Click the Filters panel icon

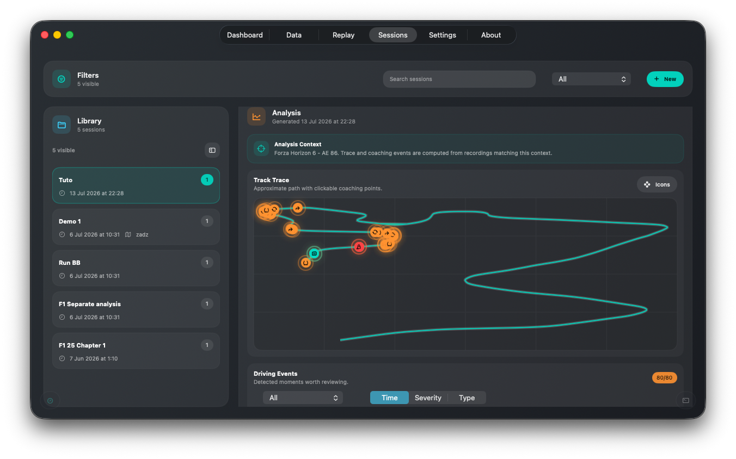coord(62,79)
